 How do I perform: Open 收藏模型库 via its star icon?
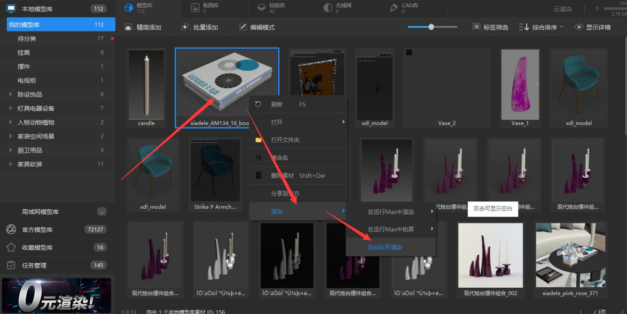click(x=11, y=248)
